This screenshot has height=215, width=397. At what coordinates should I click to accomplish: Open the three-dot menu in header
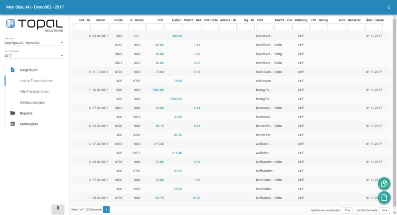coord(389,7)
